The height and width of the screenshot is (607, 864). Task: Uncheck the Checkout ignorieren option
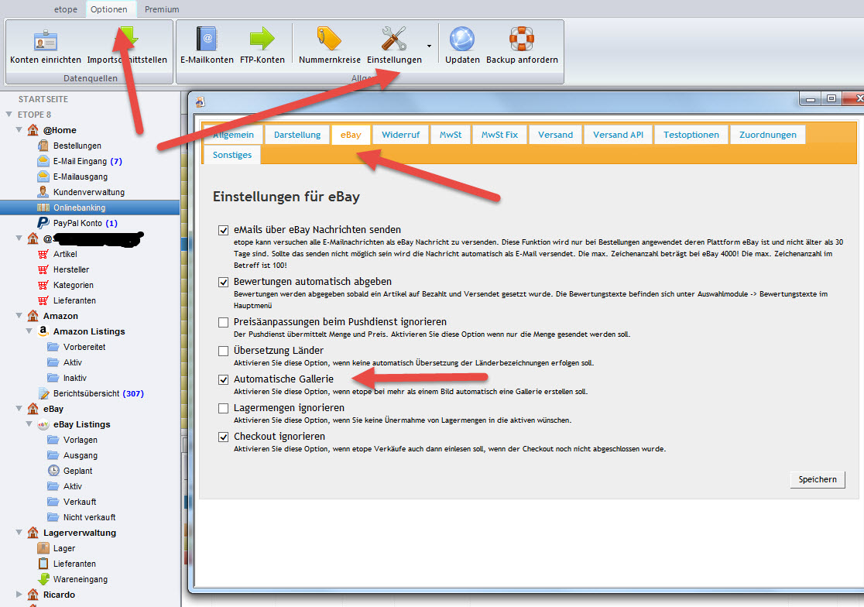click(223, 437)
